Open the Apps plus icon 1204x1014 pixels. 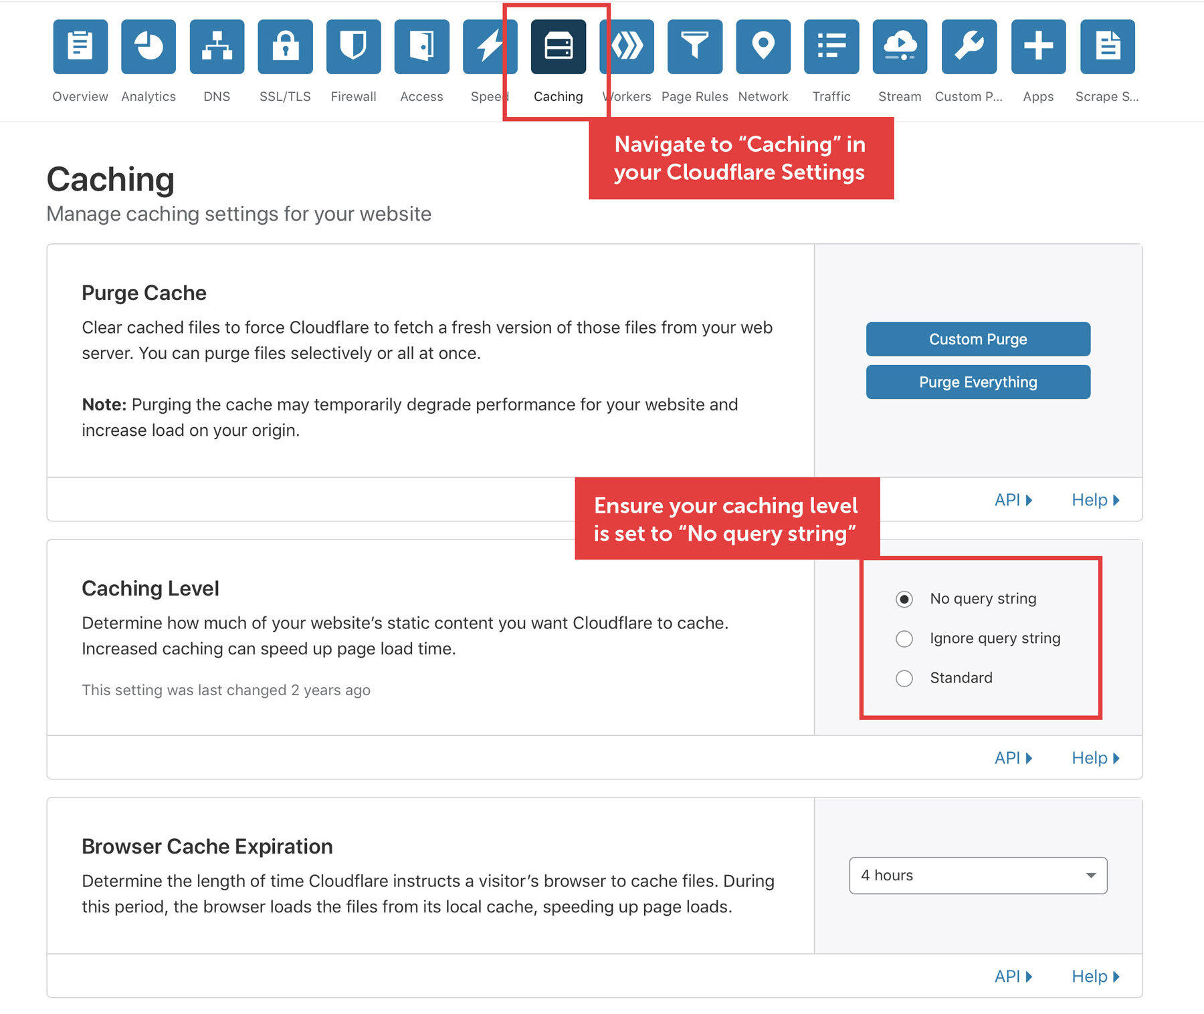(x=1038, y=47)
